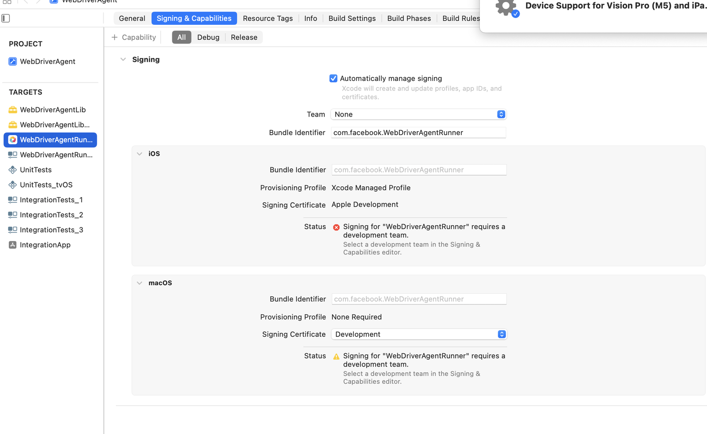This screenshot has height=434, width=707.
Task: Select the highlighted WebDriverAgentRunner target
Action: coord(50,140)
